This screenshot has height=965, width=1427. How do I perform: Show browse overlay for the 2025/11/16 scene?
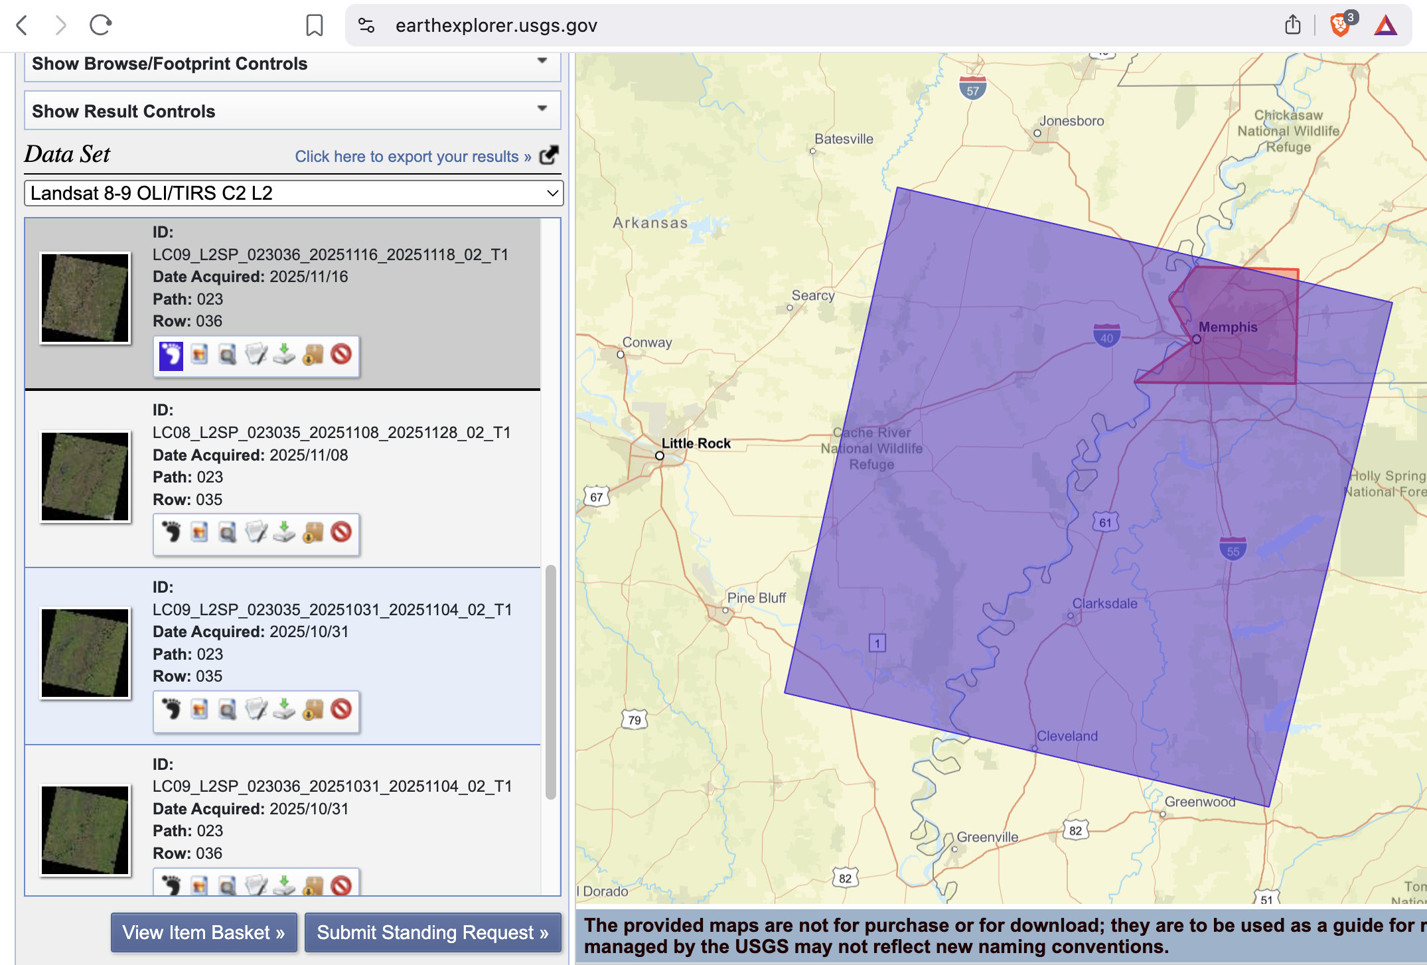point(199,355)
